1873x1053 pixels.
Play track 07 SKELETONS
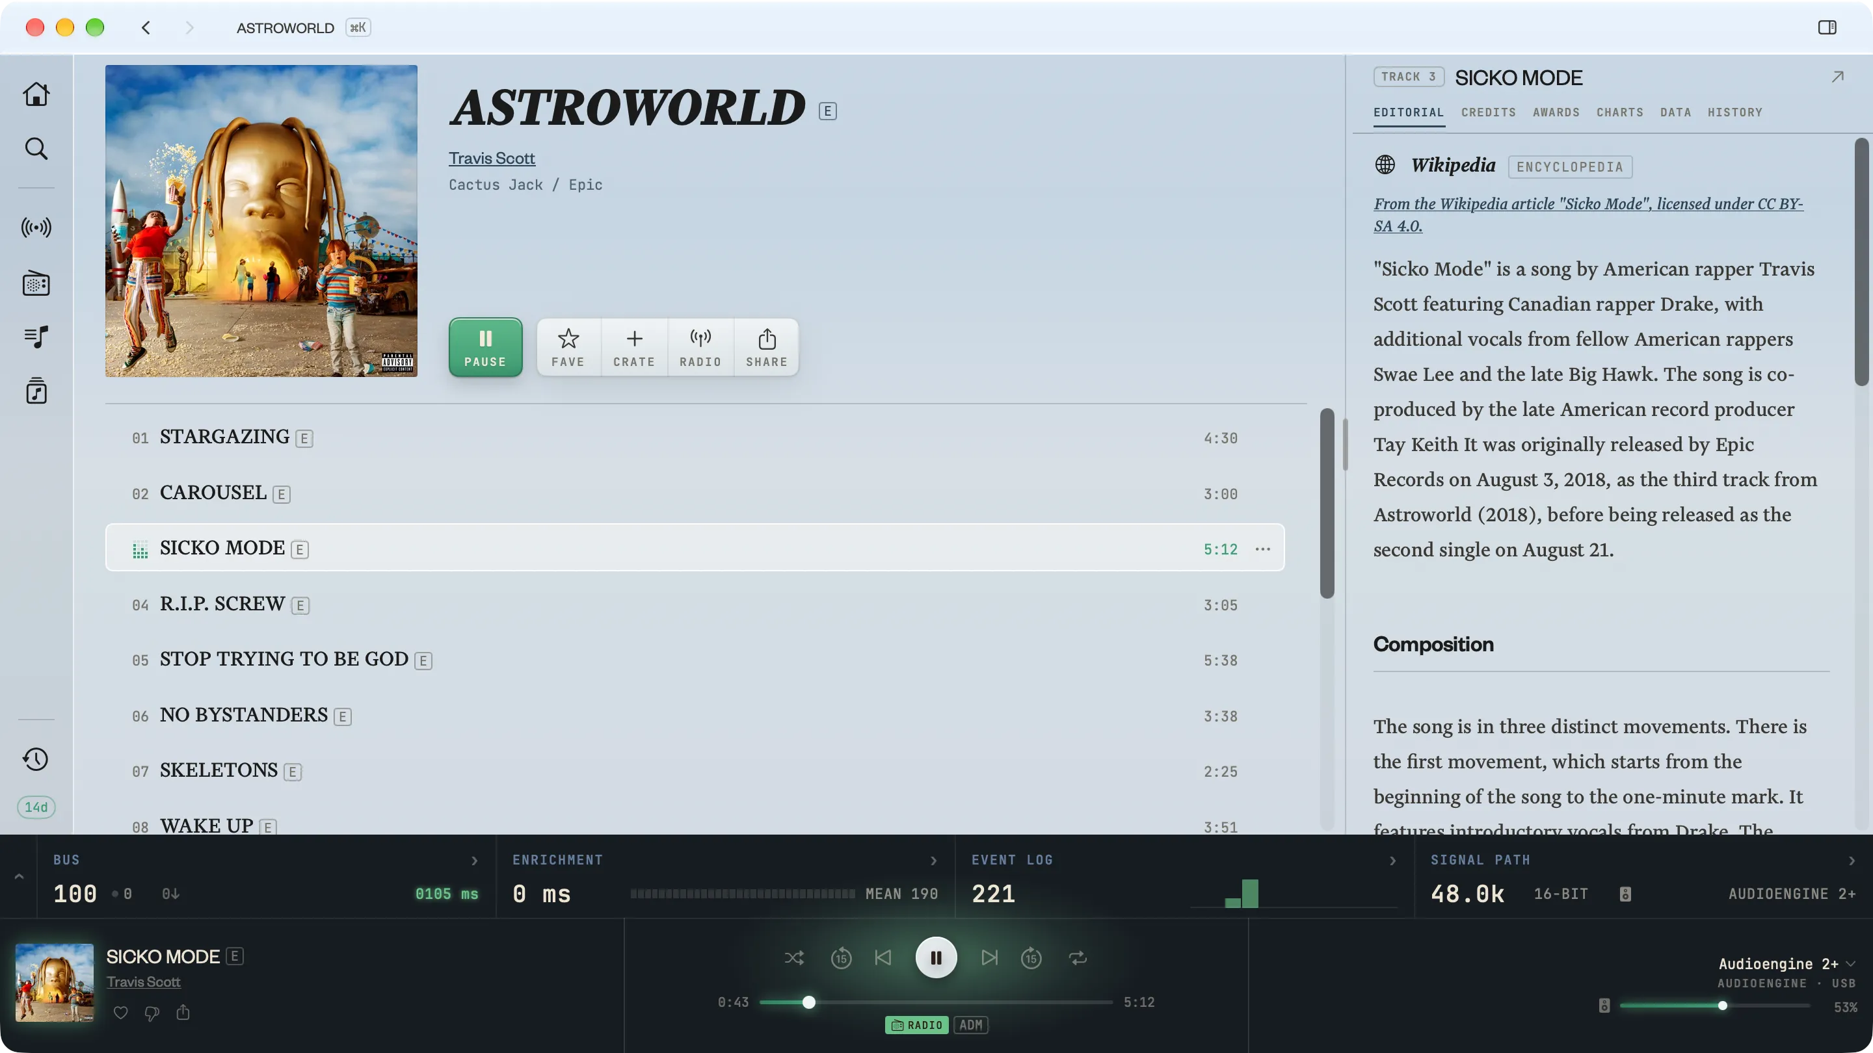point(695,771)
